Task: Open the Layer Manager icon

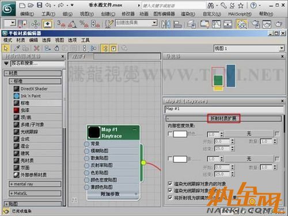Action: [x=191, y=24]
